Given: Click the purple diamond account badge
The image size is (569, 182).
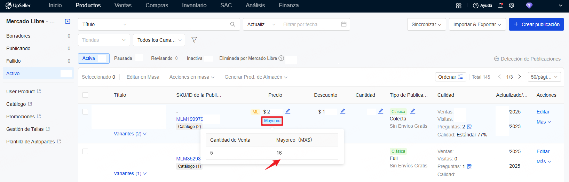Looking at the screenshot, I should (x=529, y=6).
